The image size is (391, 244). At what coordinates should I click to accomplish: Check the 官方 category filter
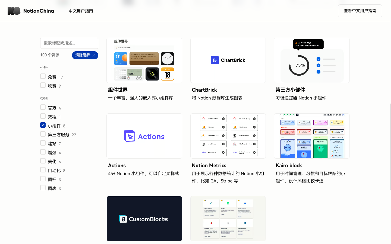[43, 107]
